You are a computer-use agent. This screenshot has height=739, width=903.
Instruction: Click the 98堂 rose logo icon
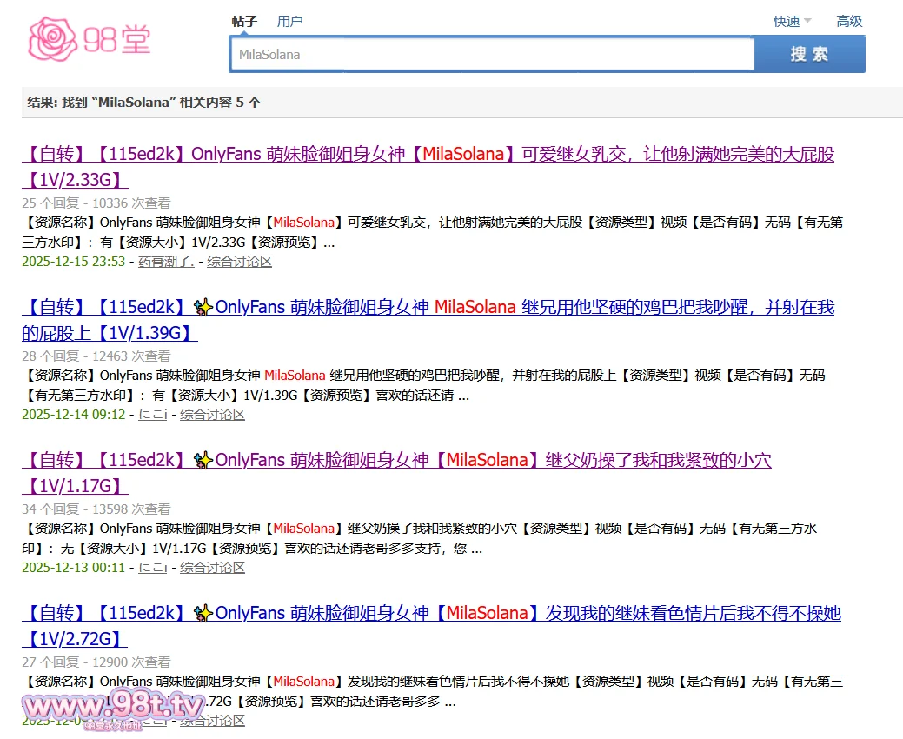click(54, 37)
